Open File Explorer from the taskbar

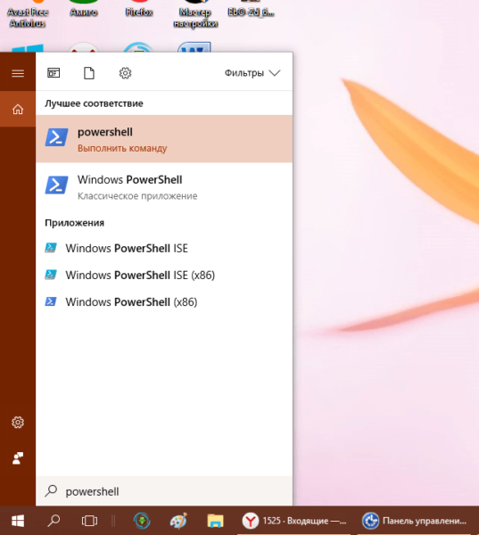215,521
